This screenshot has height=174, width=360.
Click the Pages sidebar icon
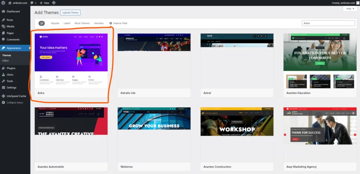click(x=4, y=33)
